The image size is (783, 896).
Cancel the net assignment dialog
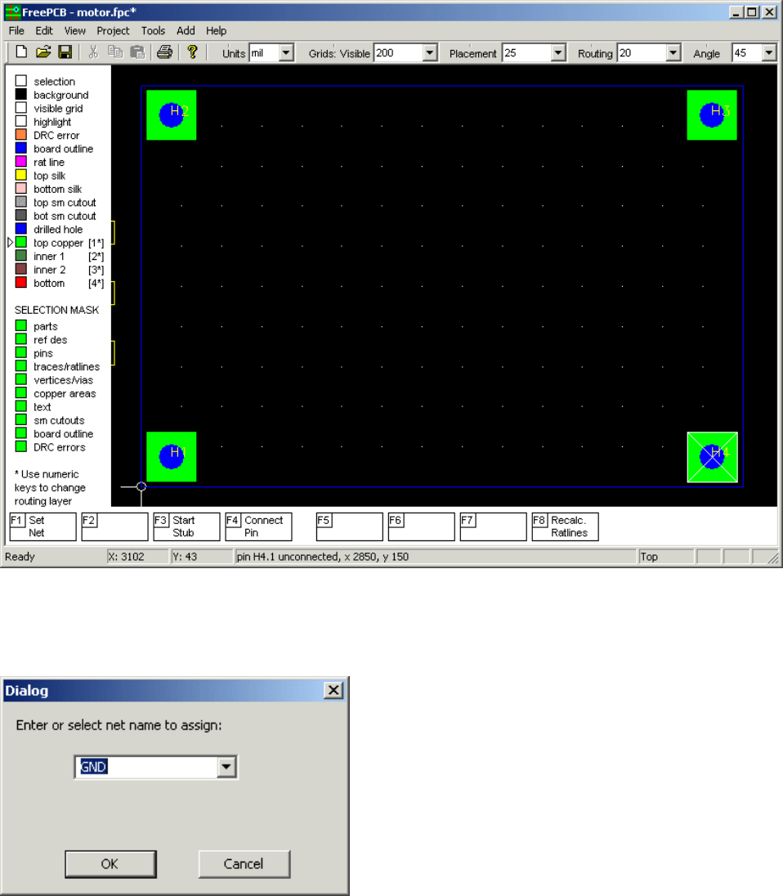(244, 864)
